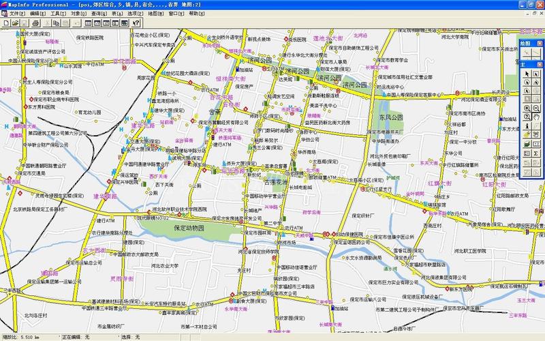Select the Ruler distance tool
545x341 pixels.
pos(536,143)
